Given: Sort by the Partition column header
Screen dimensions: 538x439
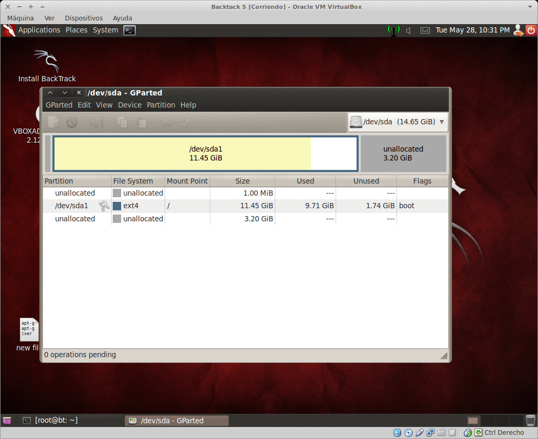Looking at the screenshot, I should coord(77,181).
